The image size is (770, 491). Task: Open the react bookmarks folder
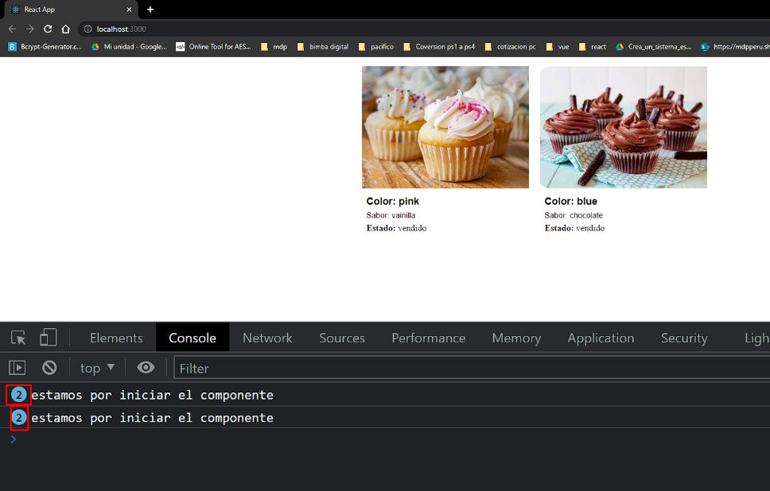pos(593,47)
